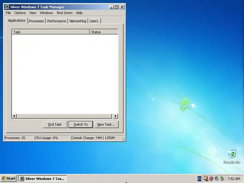Click the horizontal scrollbar left arrow
The width and height of the screenshot is (244, 183).
14,116
